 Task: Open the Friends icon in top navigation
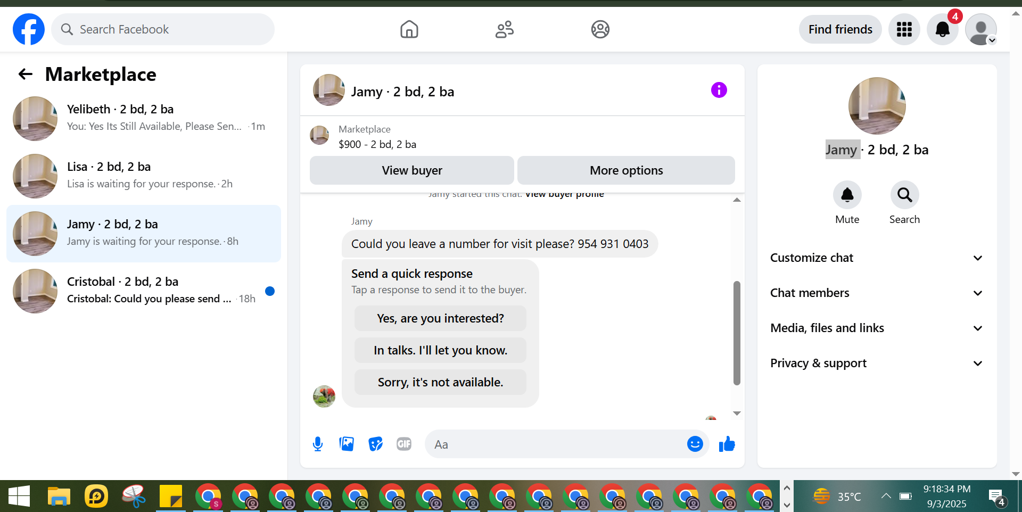[505, 29]
